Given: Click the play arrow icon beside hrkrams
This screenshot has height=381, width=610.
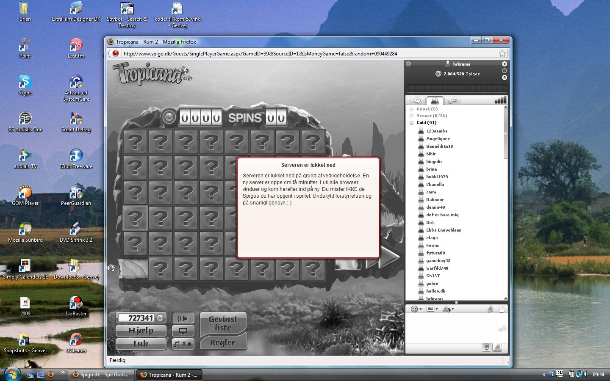Looking at the screenshot, I should point(504,64).
